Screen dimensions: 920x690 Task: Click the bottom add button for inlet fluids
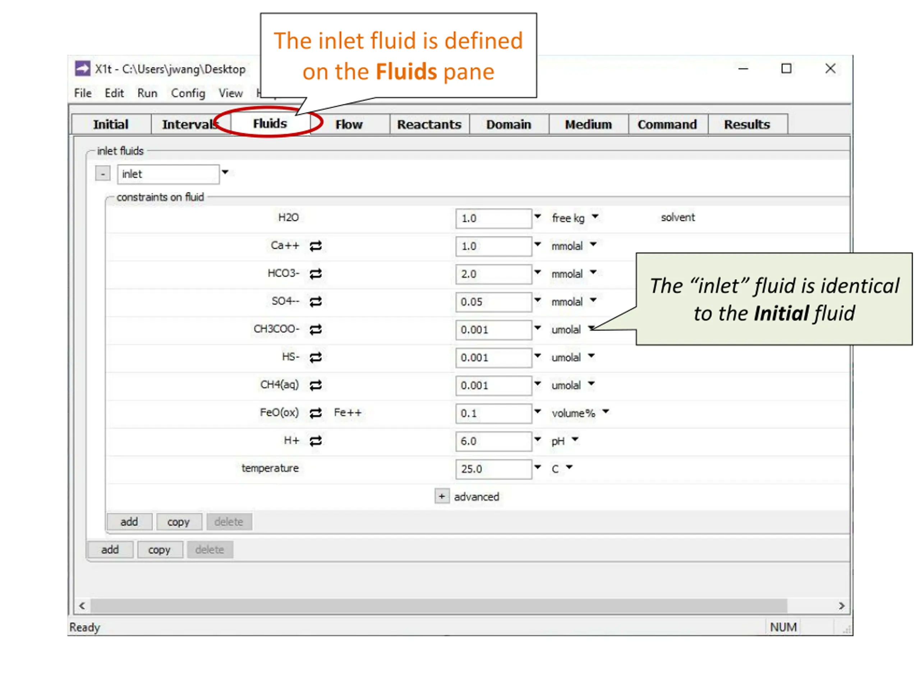tap(110, 550)
